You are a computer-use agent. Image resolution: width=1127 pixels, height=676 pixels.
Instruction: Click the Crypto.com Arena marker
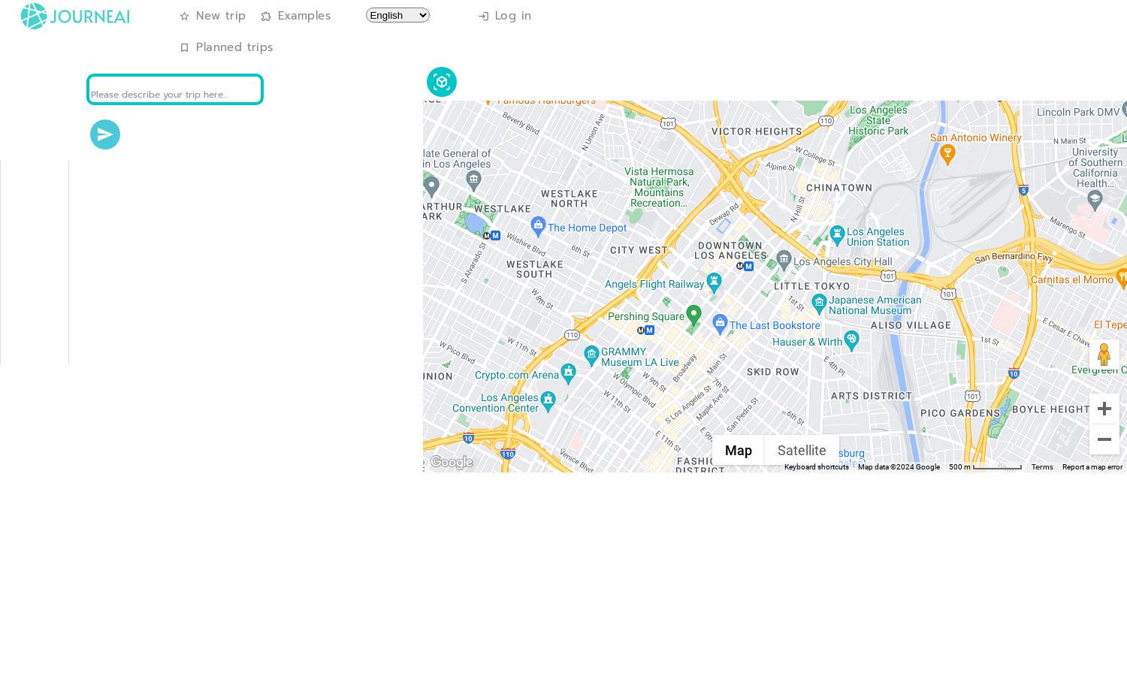point(568,373)
